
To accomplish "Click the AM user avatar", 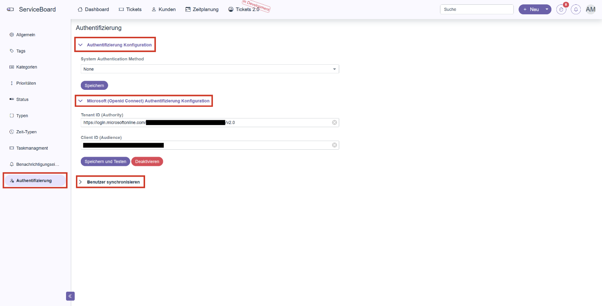I will [591, 10].
